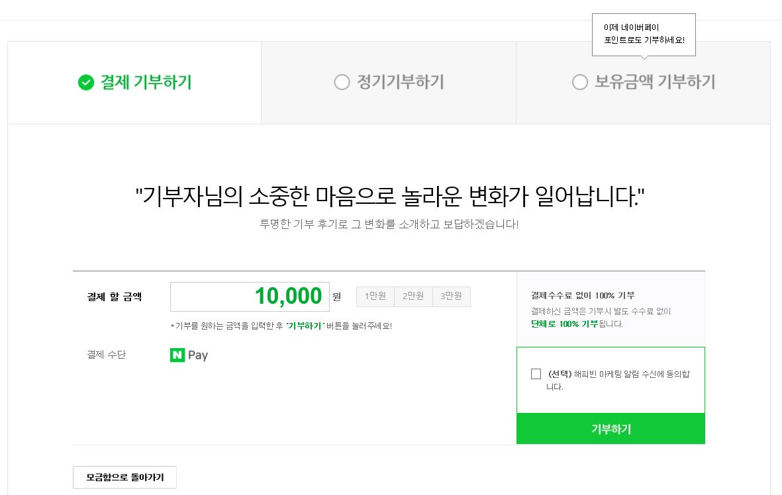782x495 pixels.
Task: Click the green 단체로 100% 기부 text
Action: click(564, 324)
